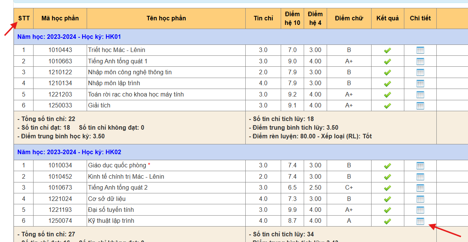
Task: Click green checkmark for Tiếng Anh tổng quát 2
Action: point(387,188)
